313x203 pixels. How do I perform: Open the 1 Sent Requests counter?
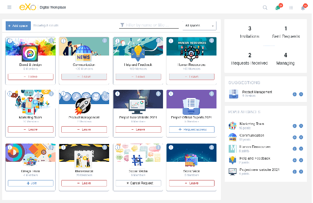point(286,32)
